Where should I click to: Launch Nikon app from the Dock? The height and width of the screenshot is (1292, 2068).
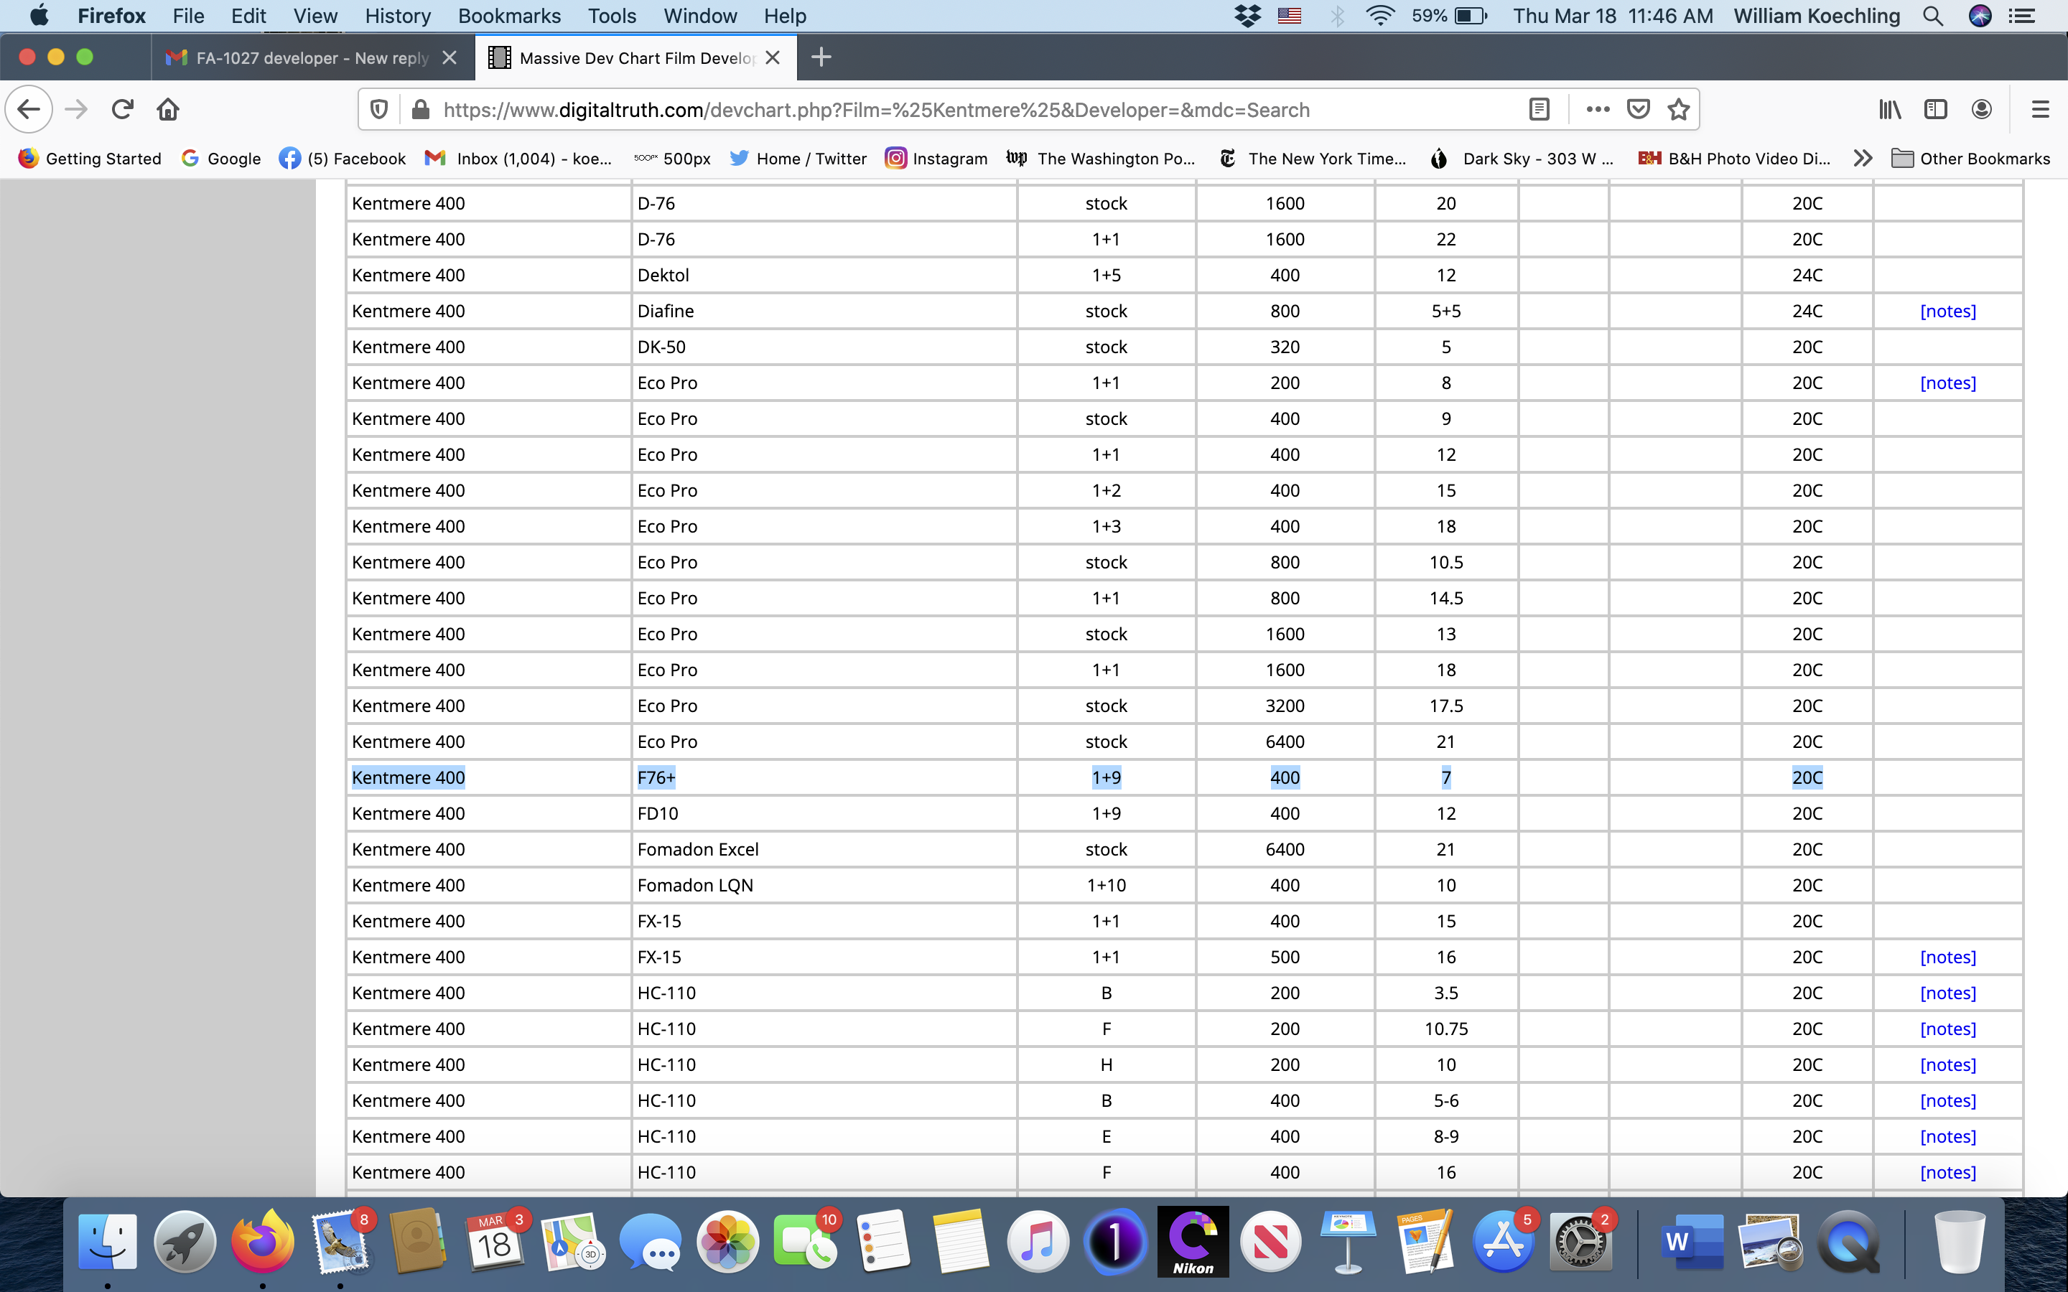point(1193,1241)
